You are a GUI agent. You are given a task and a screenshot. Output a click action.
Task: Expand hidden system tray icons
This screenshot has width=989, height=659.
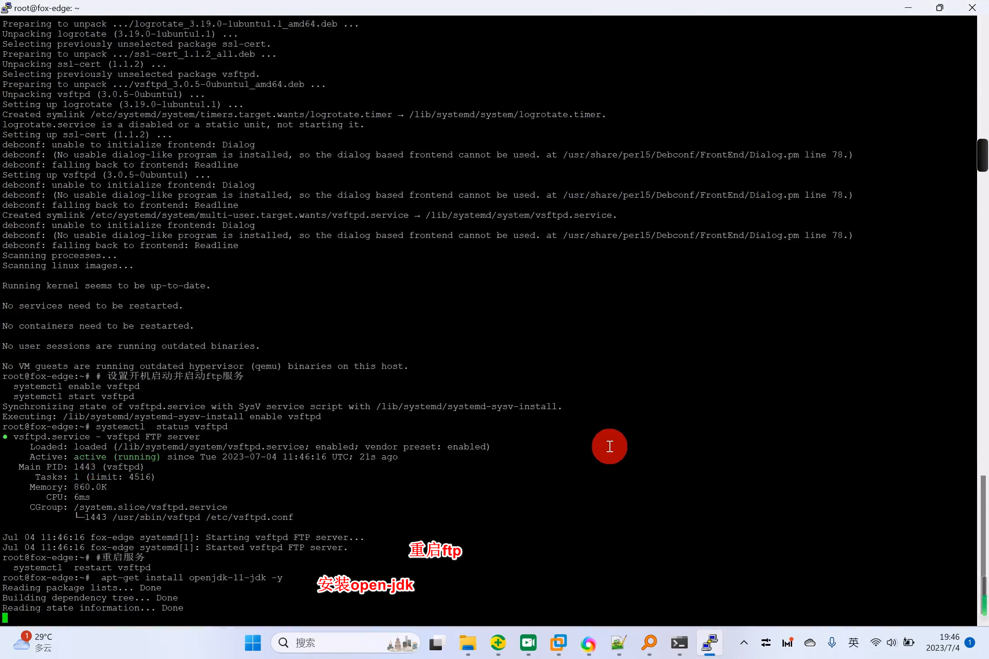coord(744,643)
